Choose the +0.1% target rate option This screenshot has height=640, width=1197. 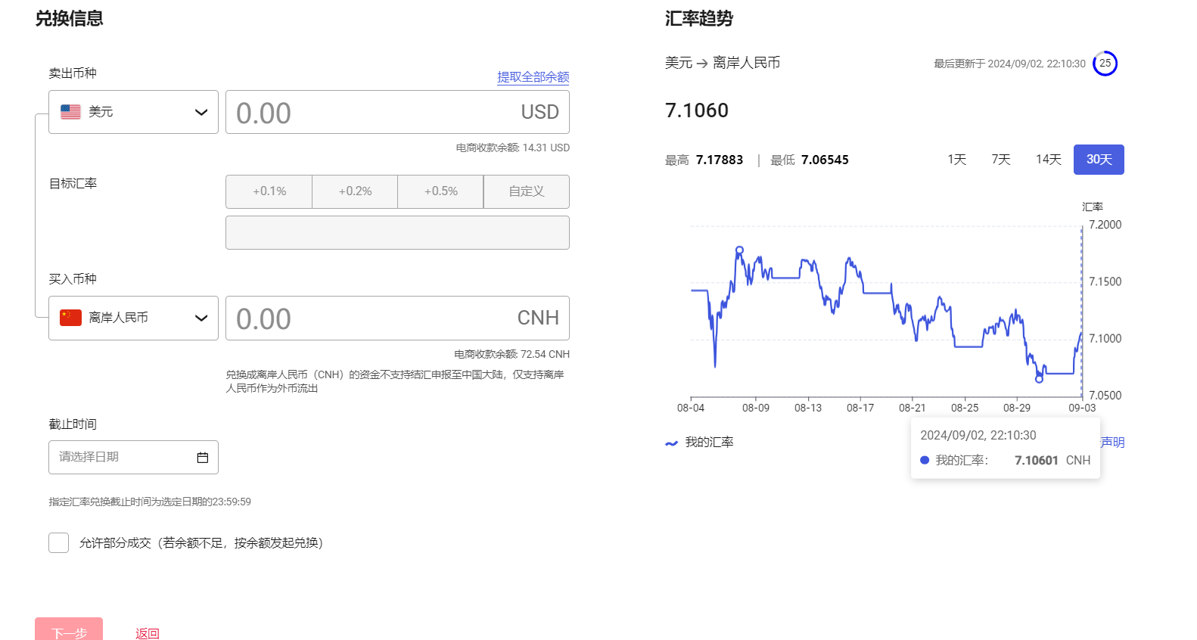pos(269,191)
